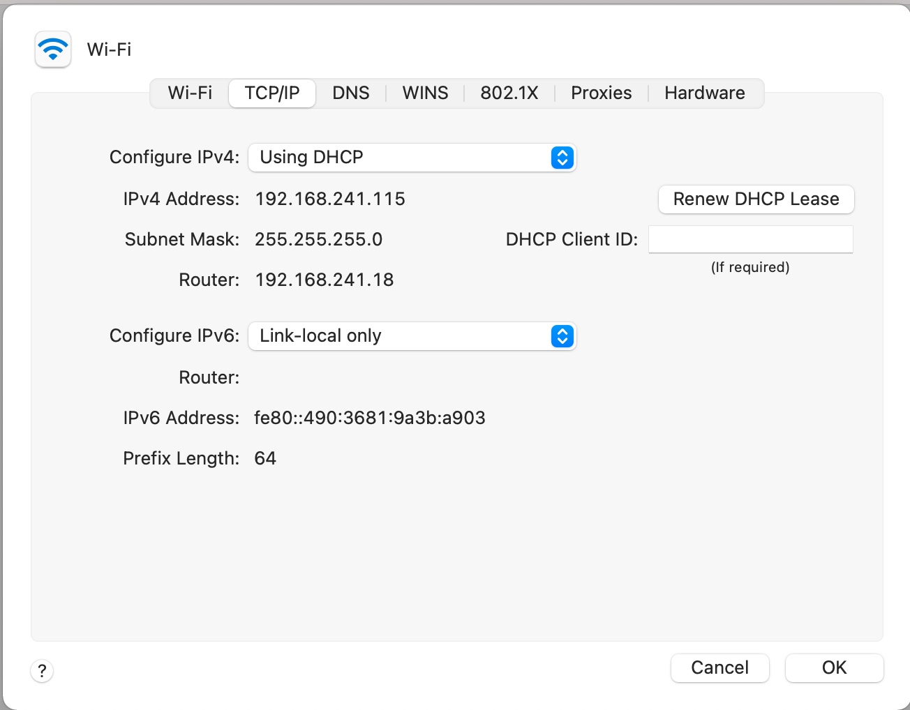
Task: Click the router address 192.168.241.18
Action: pyautogui.click(x=325, y=280)
